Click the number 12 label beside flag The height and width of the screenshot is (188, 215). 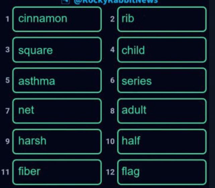click(x=110, y=172)
